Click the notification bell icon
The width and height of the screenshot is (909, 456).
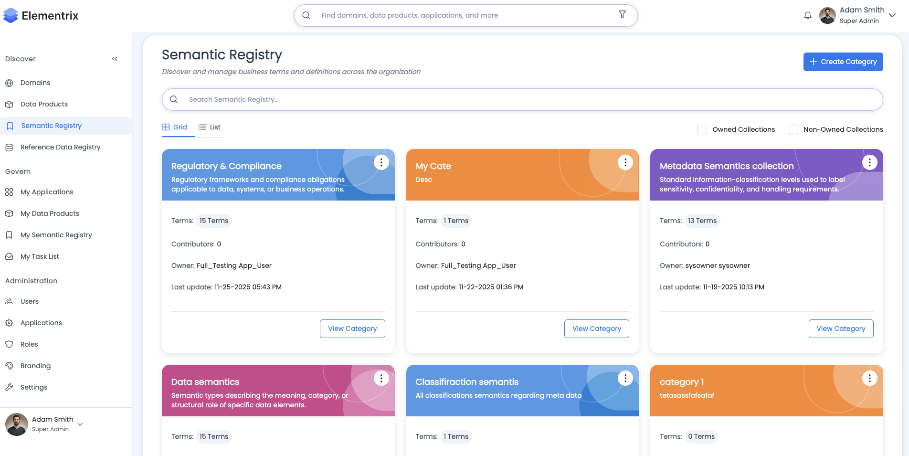pyautogui.click(x=807, y=15)
